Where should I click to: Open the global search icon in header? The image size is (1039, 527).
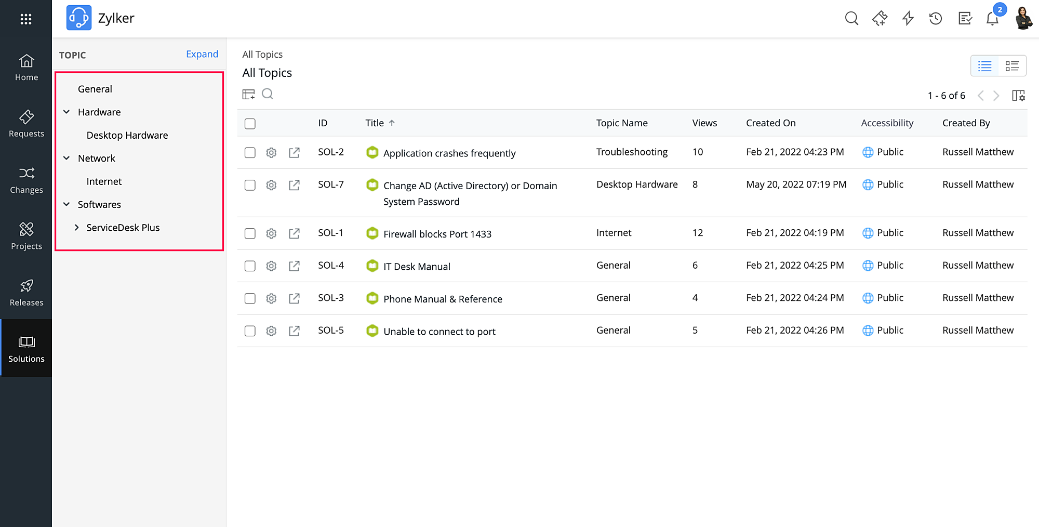point(851,19)
